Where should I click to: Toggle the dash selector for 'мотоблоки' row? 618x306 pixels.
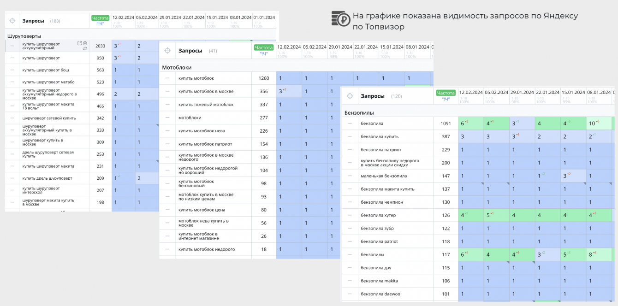pyautogui.click(x=167, y=118)
